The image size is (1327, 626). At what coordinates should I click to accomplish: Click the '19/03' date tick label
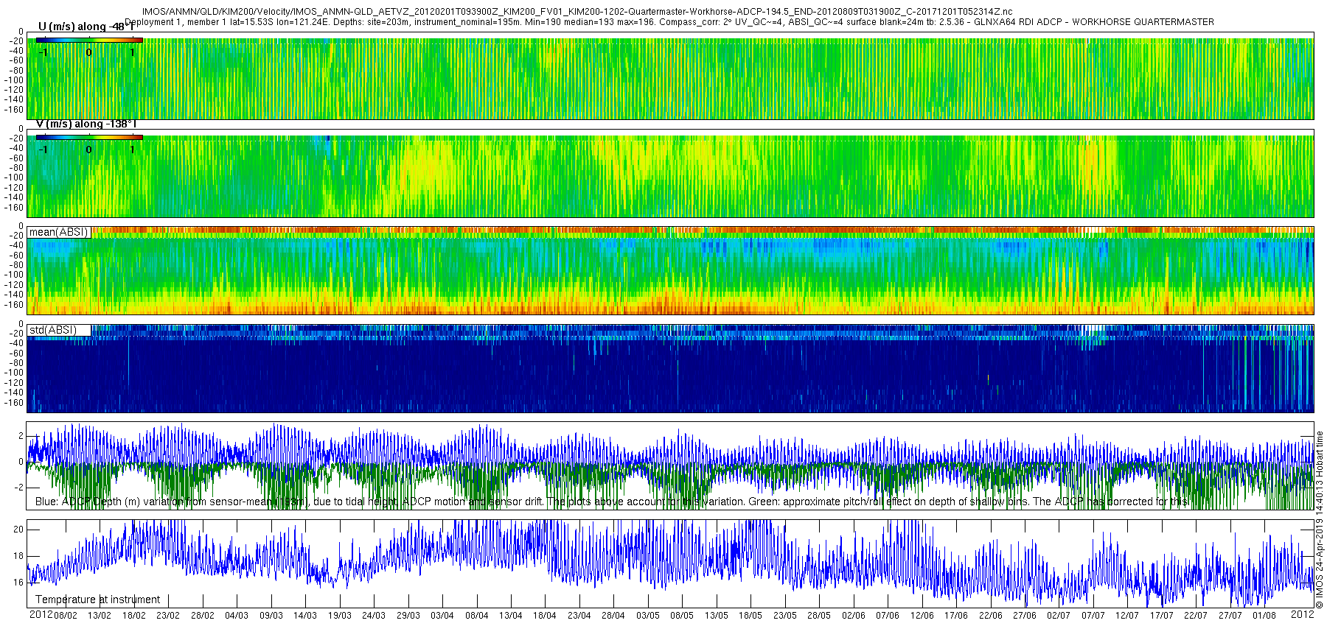click(340, 616)
